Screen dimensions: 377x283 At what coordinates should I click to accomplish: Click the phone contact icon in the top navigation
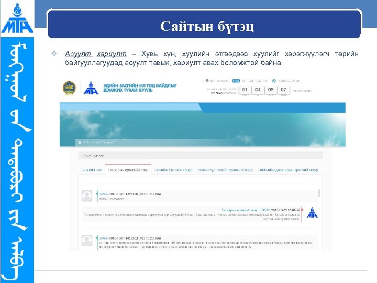click(x=274, y=81)
